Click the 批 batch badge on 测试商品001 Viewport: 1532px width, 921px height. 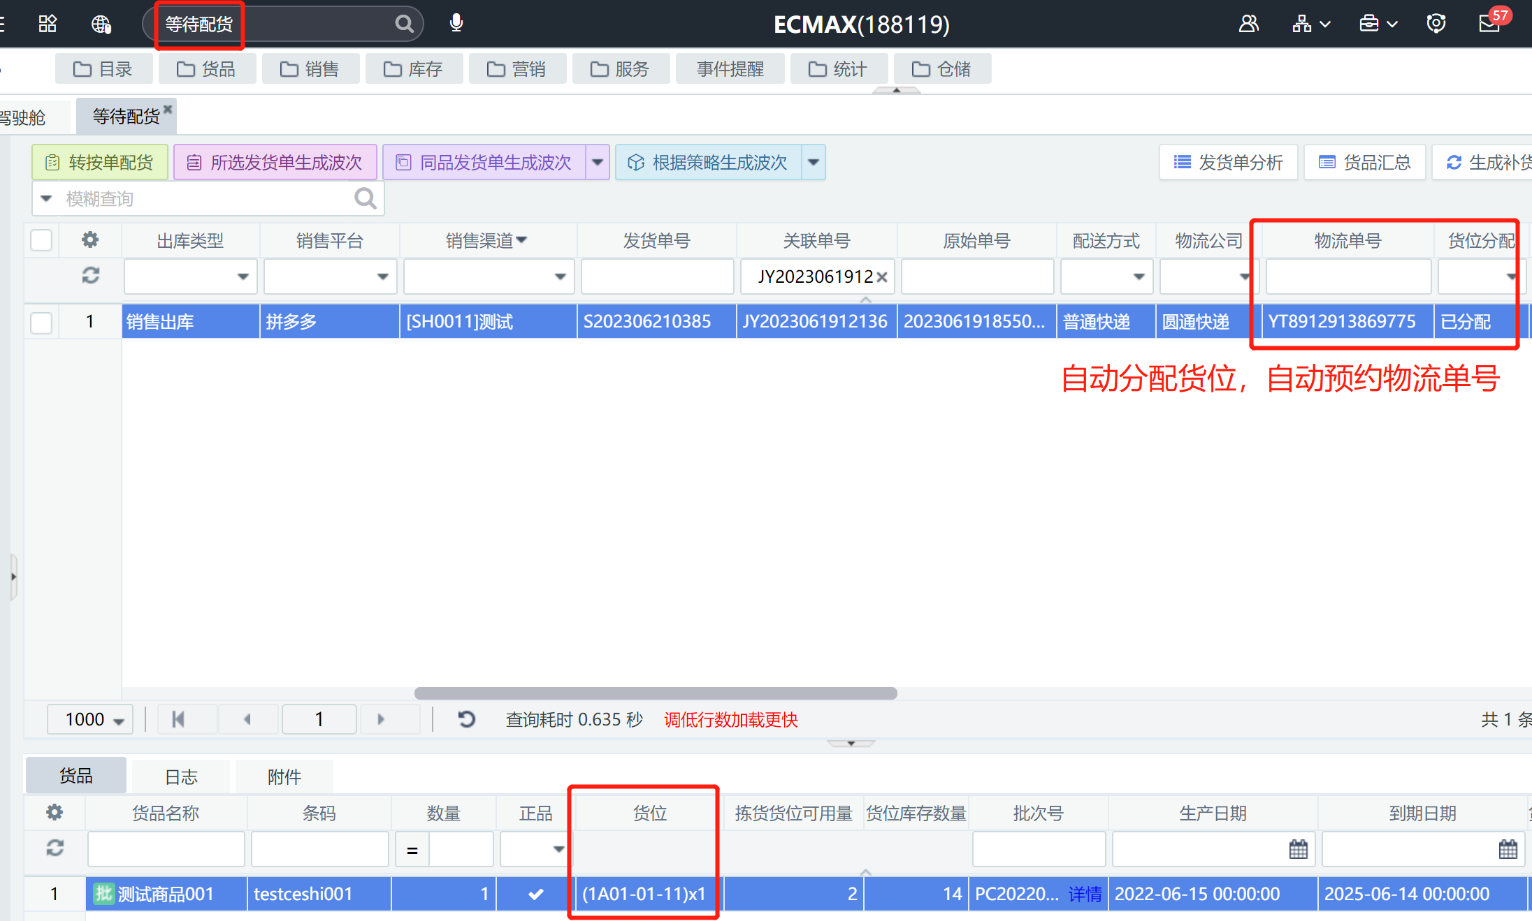coord(103,893)
